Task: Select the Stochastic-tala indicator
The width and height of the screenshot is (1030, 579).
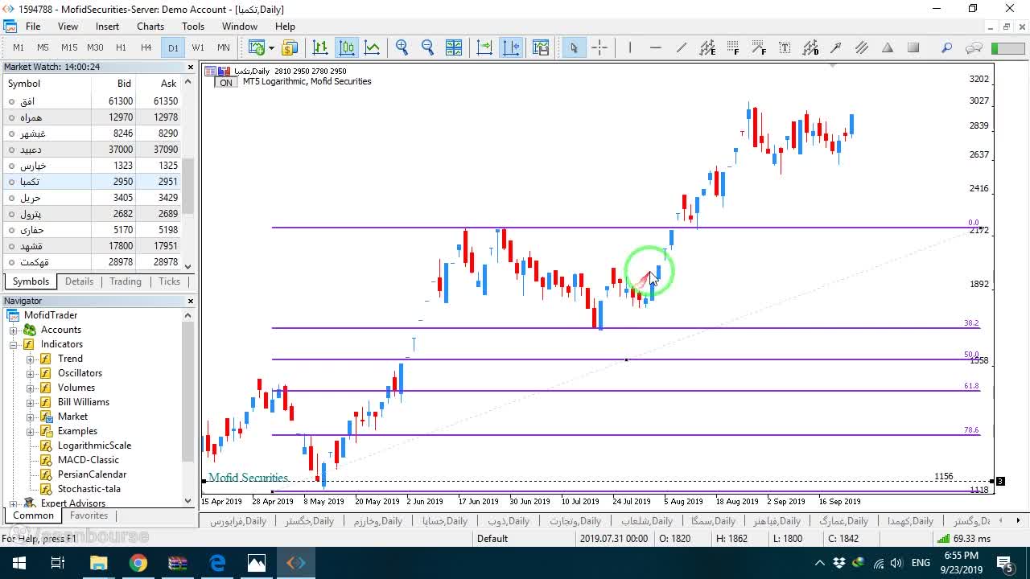Action: click(89, 489)
